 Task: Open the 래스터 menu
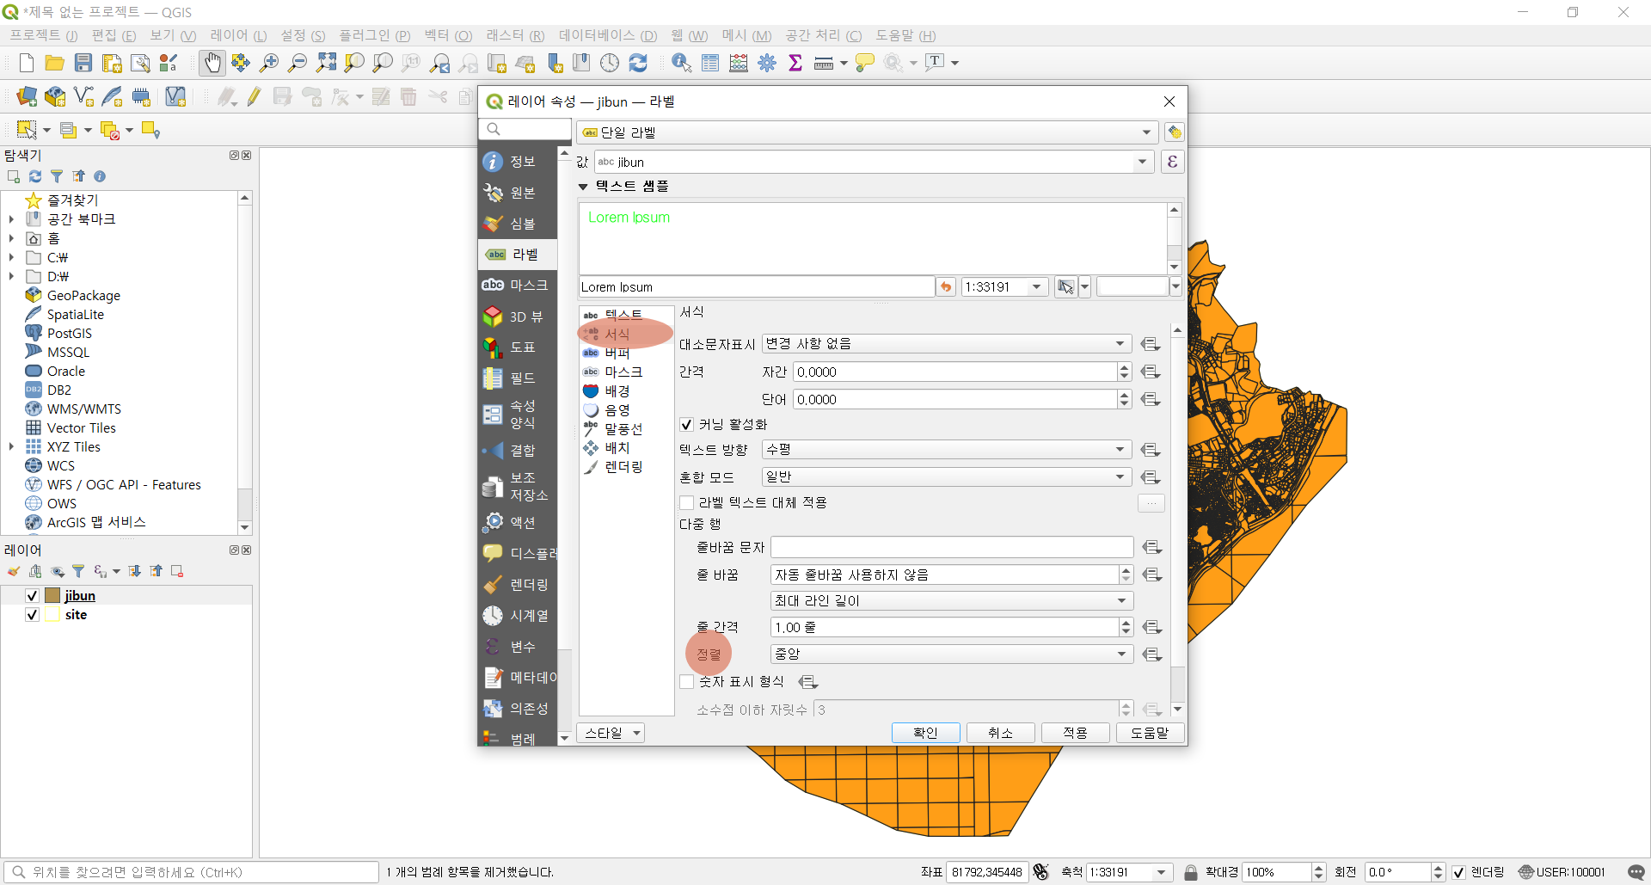pos(515,35)
